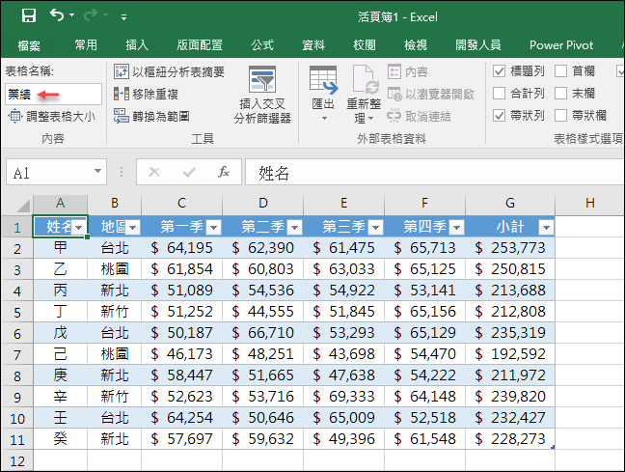Click 以樞紐分析表摘要 pivot table icon
The width and height of the screenshot is (625, 472).
pos(121,71)
